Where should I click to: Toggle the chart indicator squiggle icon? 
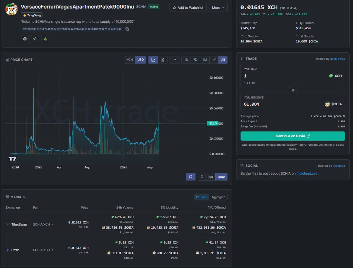(175, 60)
